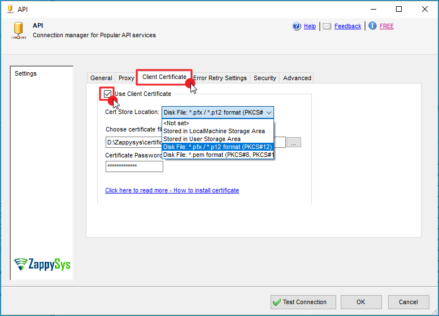This screenshot has width=439, height=316.
Task: Click the ZappySys logo
Action: point(42,264)
